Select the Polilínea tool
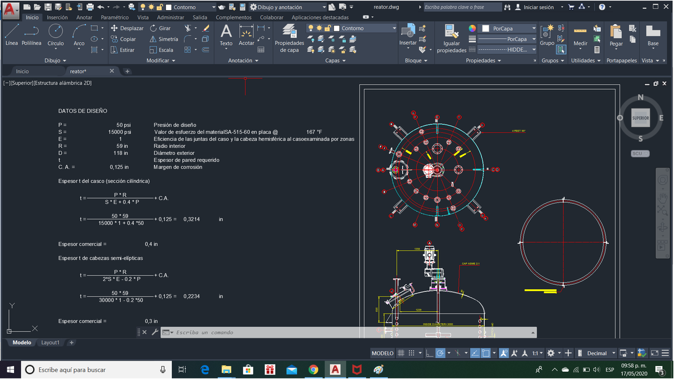674x379 pixels. (31, 35)
